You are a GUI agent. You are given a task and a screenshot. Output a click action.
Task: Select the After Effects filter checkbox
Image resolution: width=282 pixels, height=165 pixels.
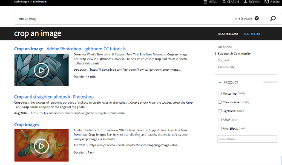coord(220,128)
